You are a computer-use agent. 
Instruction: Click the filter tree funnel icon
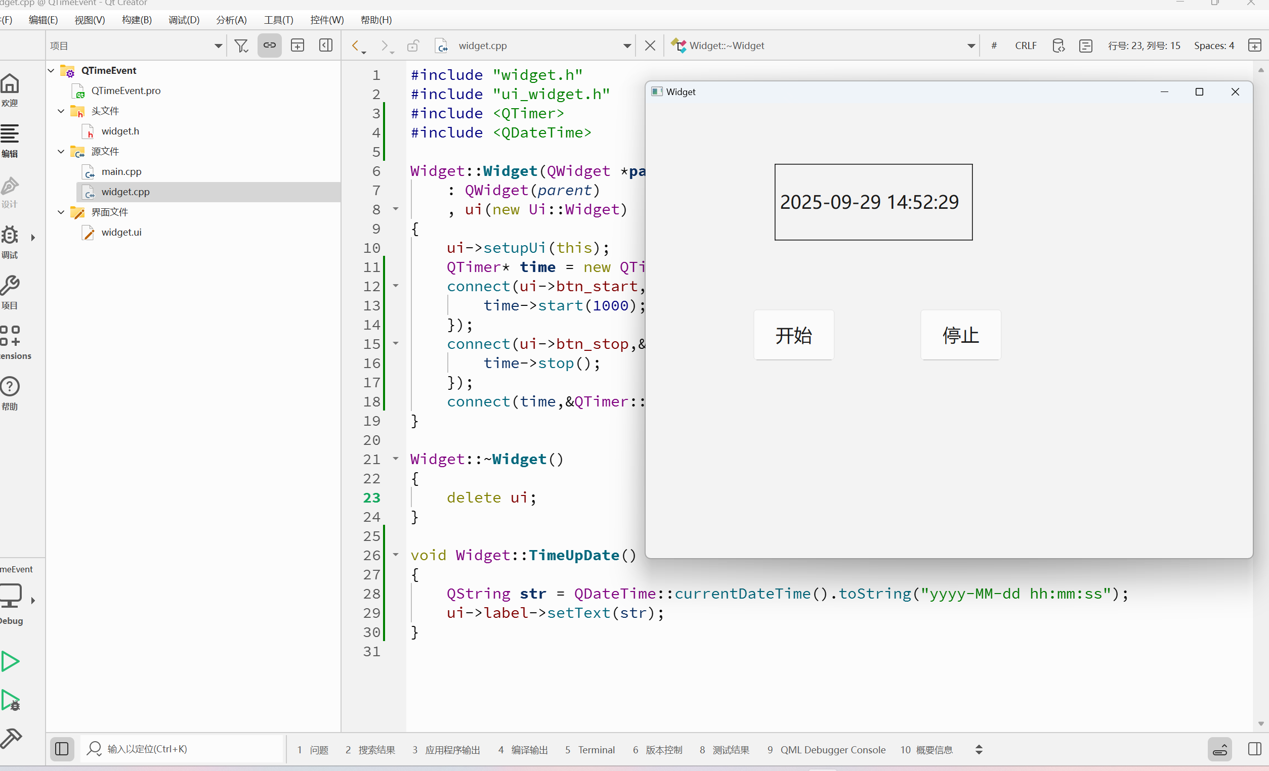coord(241,46)
